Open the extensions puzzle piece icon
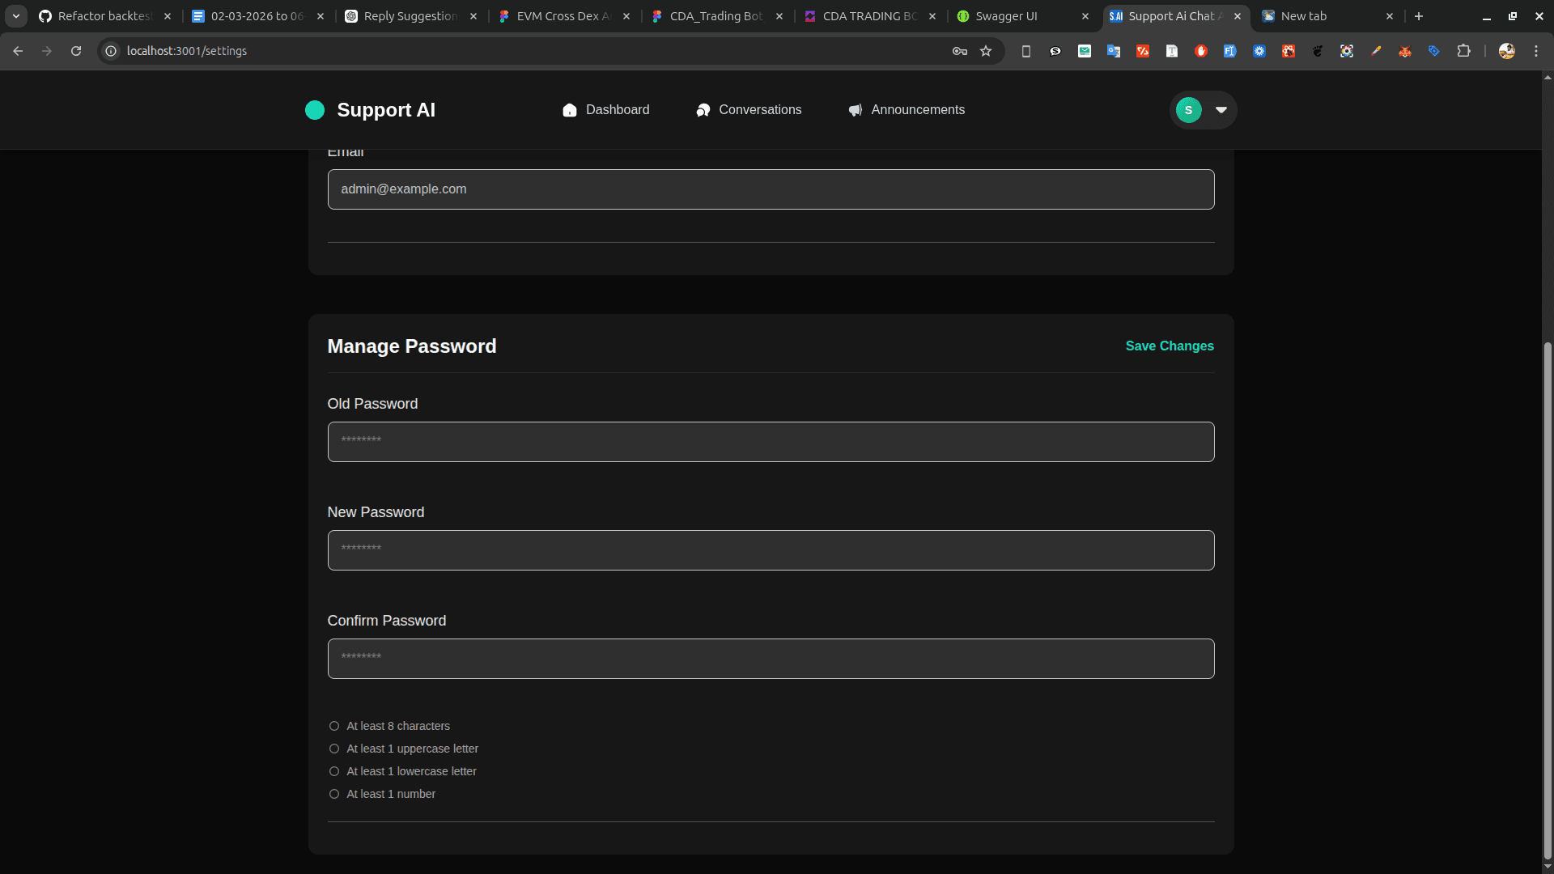This screenshot has width=1554, height=874. tap(1465, 50)
